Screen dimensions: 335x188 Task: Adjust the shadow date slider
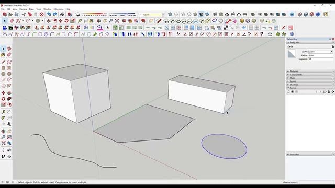tap(94, 15)
